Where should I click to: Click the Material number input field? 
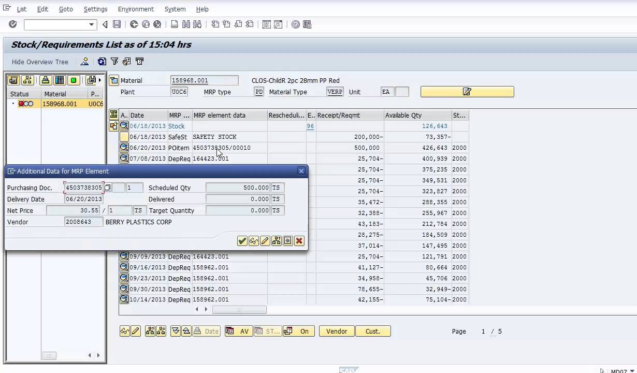coord(205,80)
